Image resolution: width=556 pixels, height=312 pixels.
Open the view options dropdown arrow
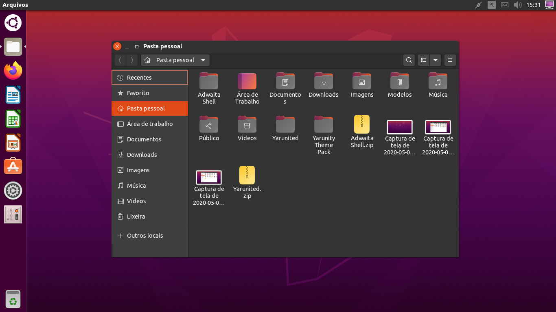click(x=436, y=60)
